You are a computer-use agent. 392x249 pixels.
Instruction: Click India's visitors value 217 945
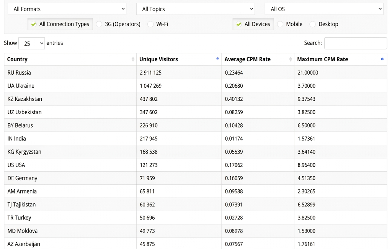pyautogui.click(x=149, y=138)
